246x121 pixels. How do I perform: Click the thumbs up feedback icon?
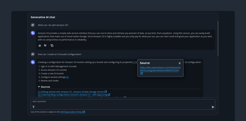[40, 46]
